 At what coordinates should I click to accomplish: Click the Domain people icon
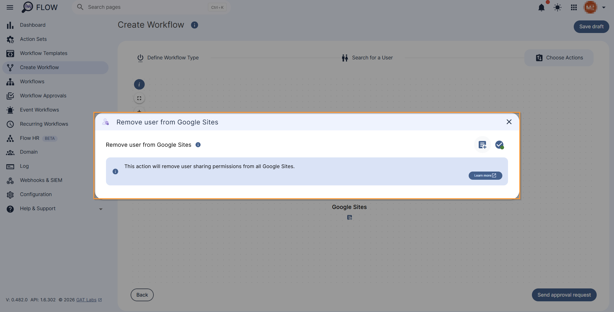(10, 152)
